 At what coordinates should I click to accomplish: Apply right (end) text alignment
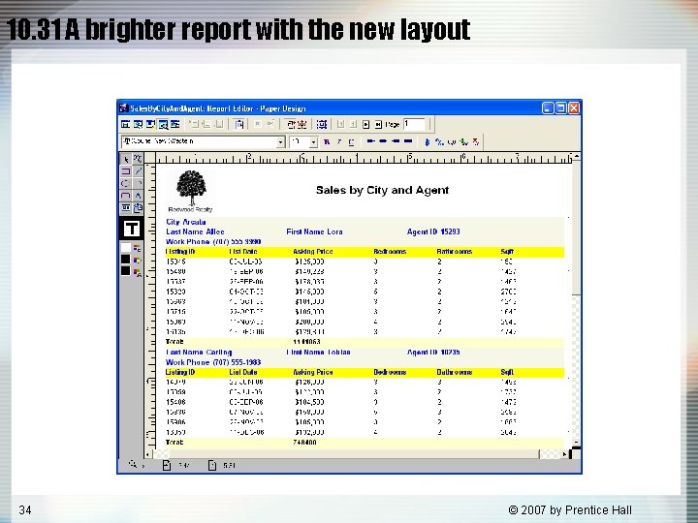click(396, 141)
